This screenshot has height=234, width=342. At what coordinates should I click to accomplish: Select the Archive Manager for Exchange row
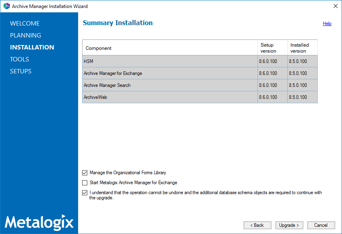(200, 73)
